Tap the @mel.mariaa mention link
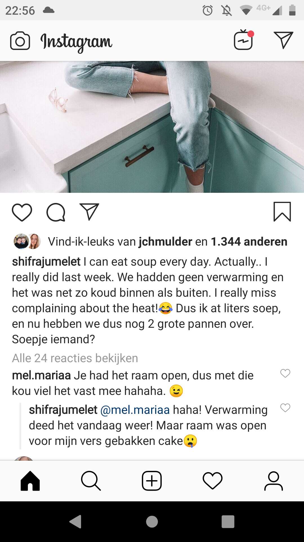This screenshot has height=542, width=304. (135, 410)
